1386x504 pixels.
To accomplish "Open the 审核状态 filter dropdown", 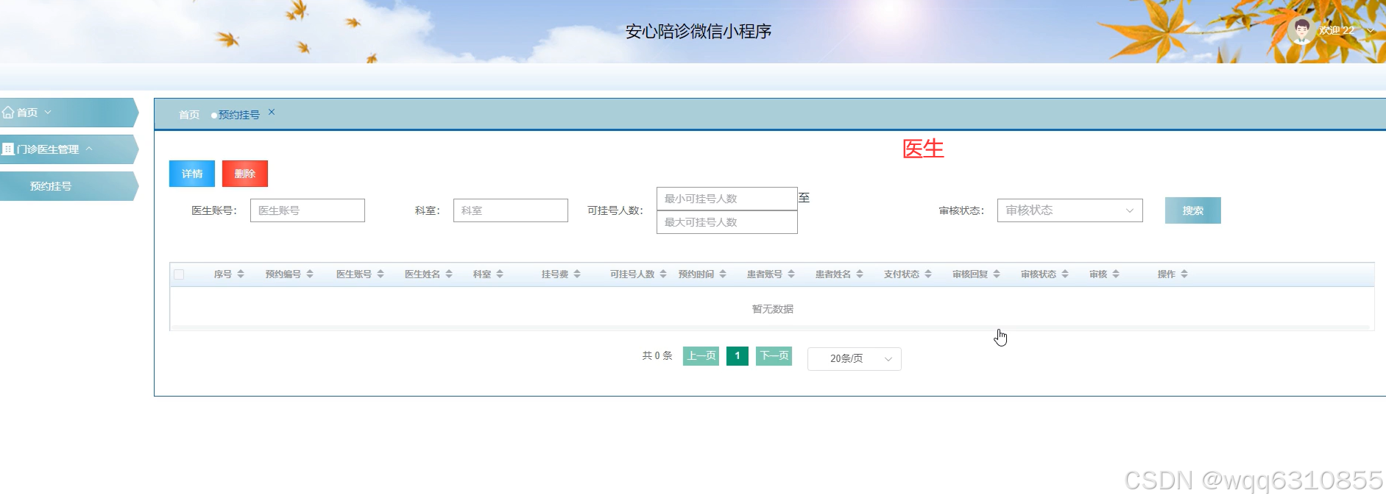I will [x=1069, y=210].
